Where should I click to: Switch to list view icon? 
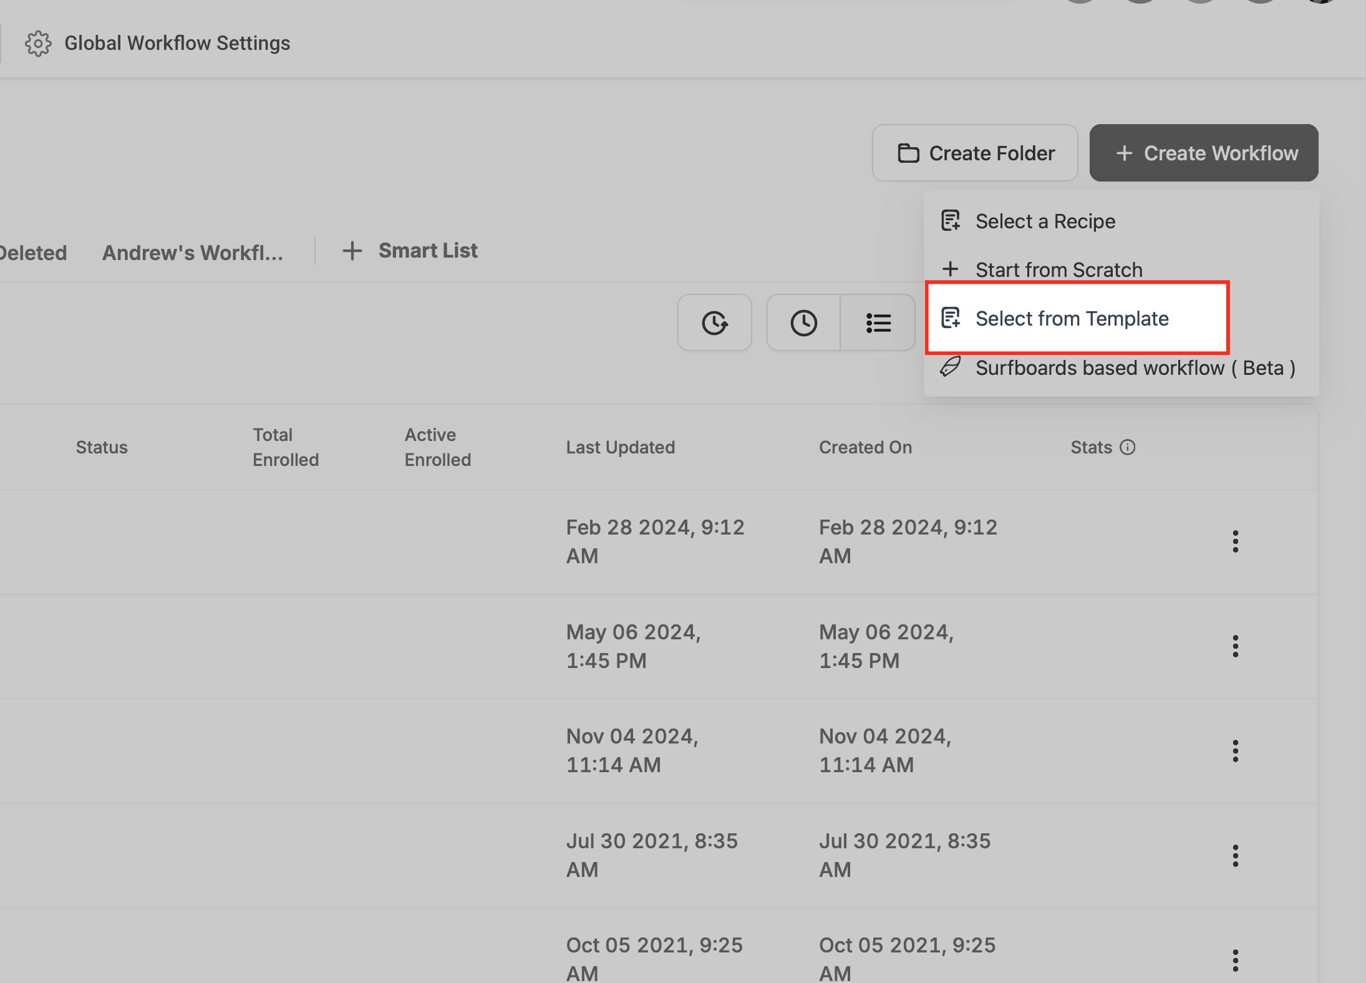pos(878,323)
